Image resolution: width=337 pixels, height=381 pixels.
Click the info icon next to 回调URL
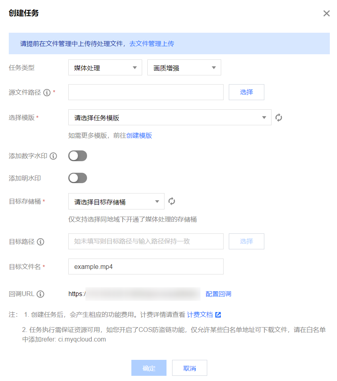[40, 294]
